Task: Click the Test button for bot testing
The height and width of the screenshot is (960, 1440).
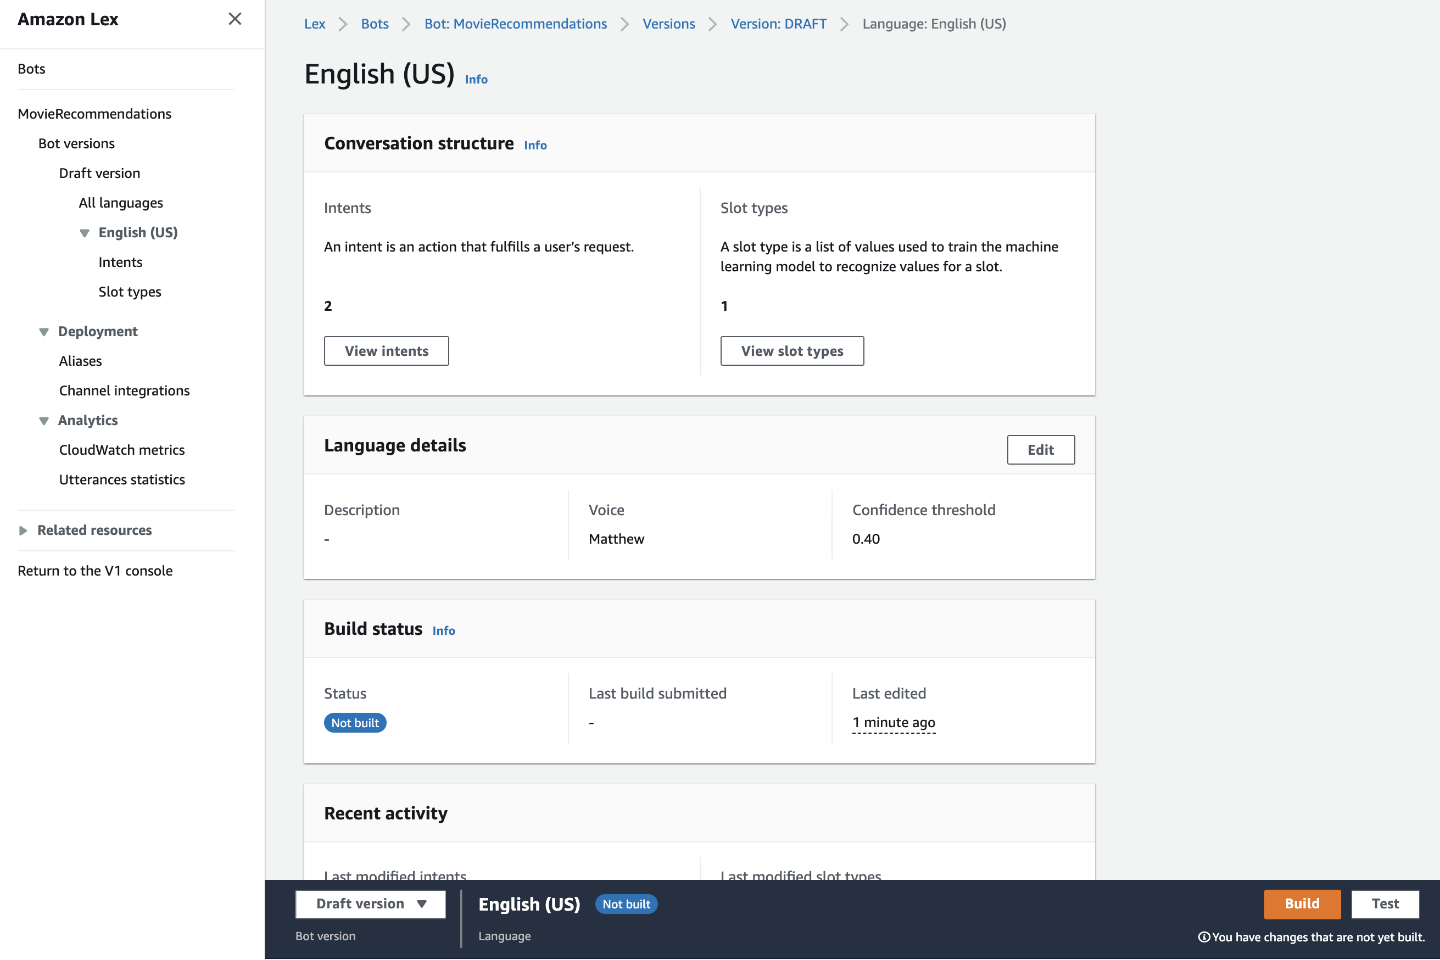Action: [1386, 903]
